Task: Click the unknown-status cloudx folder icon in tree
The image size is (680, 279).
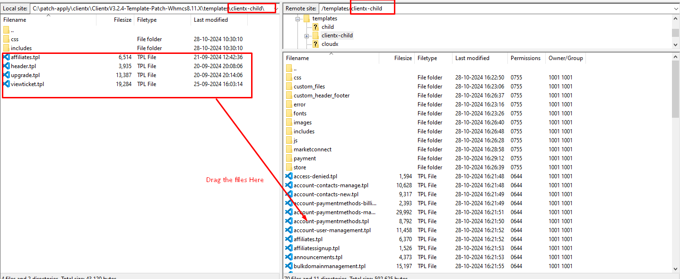Action: click(315, 44)
